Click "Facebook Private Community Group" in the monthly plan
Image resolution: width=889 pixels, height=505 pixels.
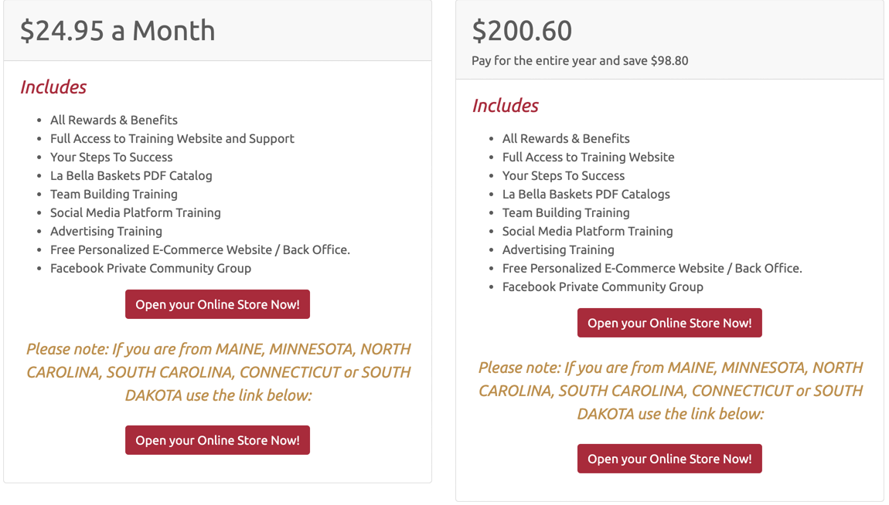pos(151,269)
